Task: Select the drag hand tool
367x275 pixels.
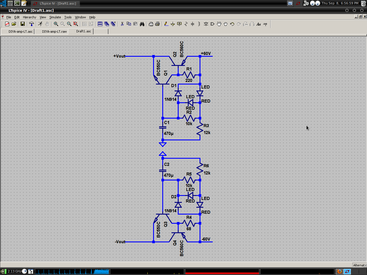Action: (x=226, y=24)
